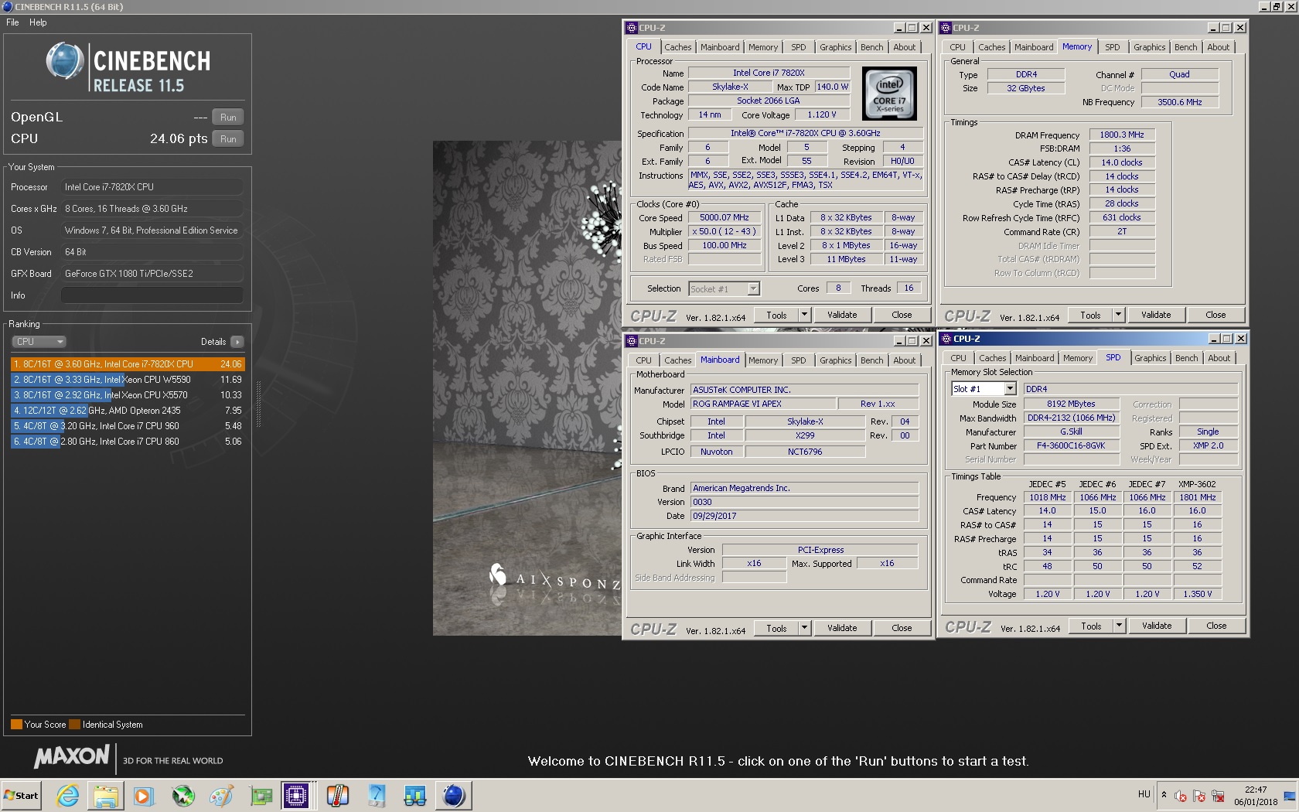Select About tab in Mainboard window
Image resolution: width=1299 pixels, height=812 pixels.
pyautogui.click(x=904, y=360)
